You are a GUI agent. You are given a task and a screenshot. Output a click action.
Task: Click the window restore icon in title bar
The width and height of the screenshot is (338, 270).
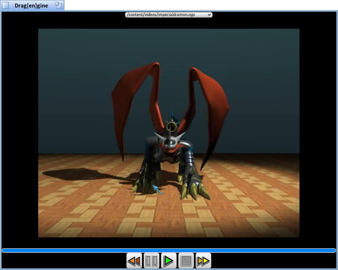click(58, 6)
